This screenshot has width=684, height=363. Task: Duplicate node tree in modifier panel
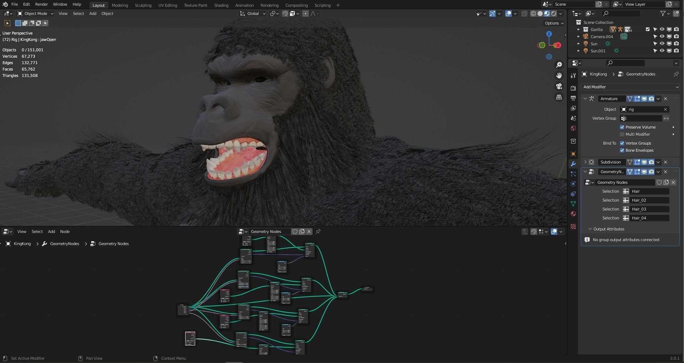pyautogui.click(x=666, y=182)
